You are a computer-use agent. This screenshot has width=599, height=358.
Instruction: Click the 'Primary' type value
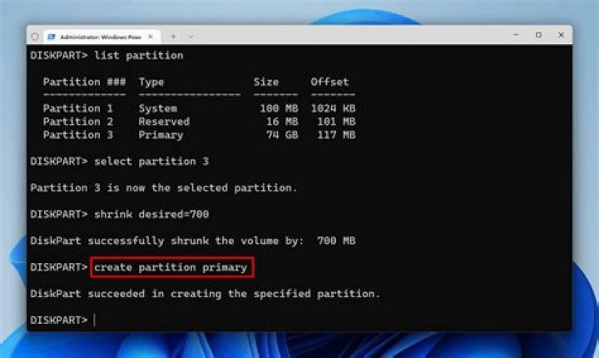(161, 136)
